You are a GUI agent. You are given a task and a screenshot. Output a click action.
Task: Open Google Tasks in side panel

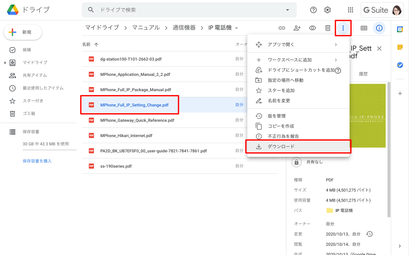coord(400,65)
